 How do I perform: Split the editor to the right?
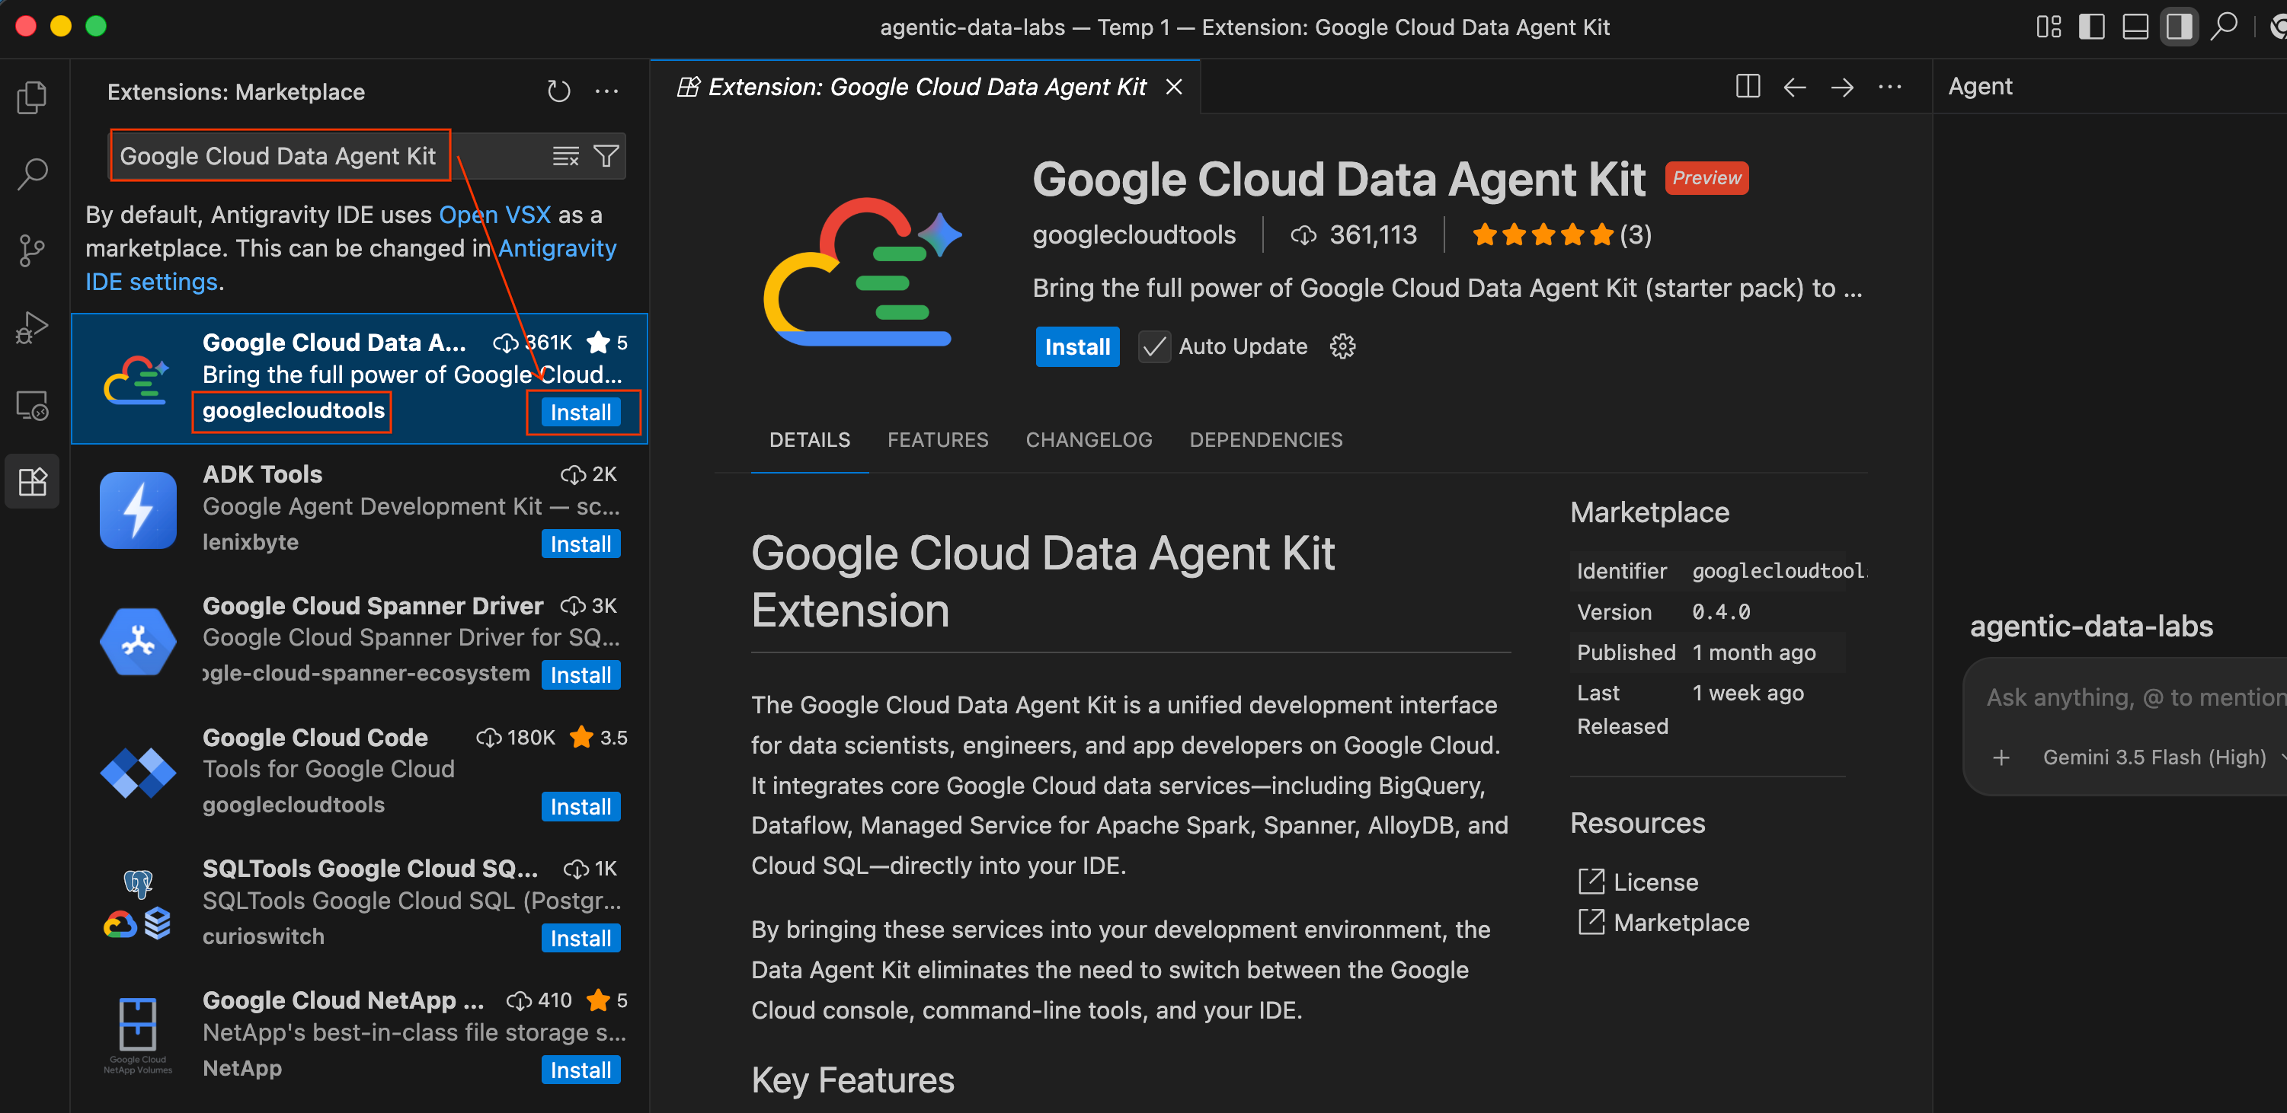click(x=1747, y=87)
